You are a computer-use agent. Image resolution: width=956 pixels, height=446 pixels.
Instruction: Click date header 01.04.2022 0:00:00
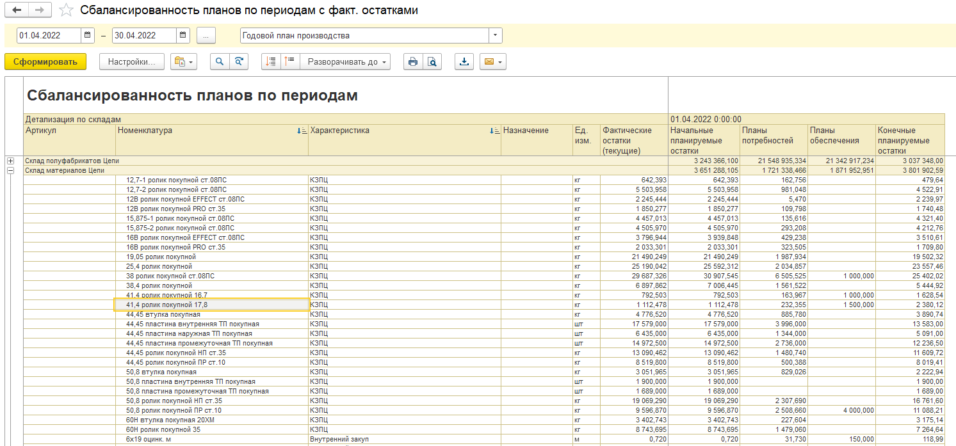(706, 119)
